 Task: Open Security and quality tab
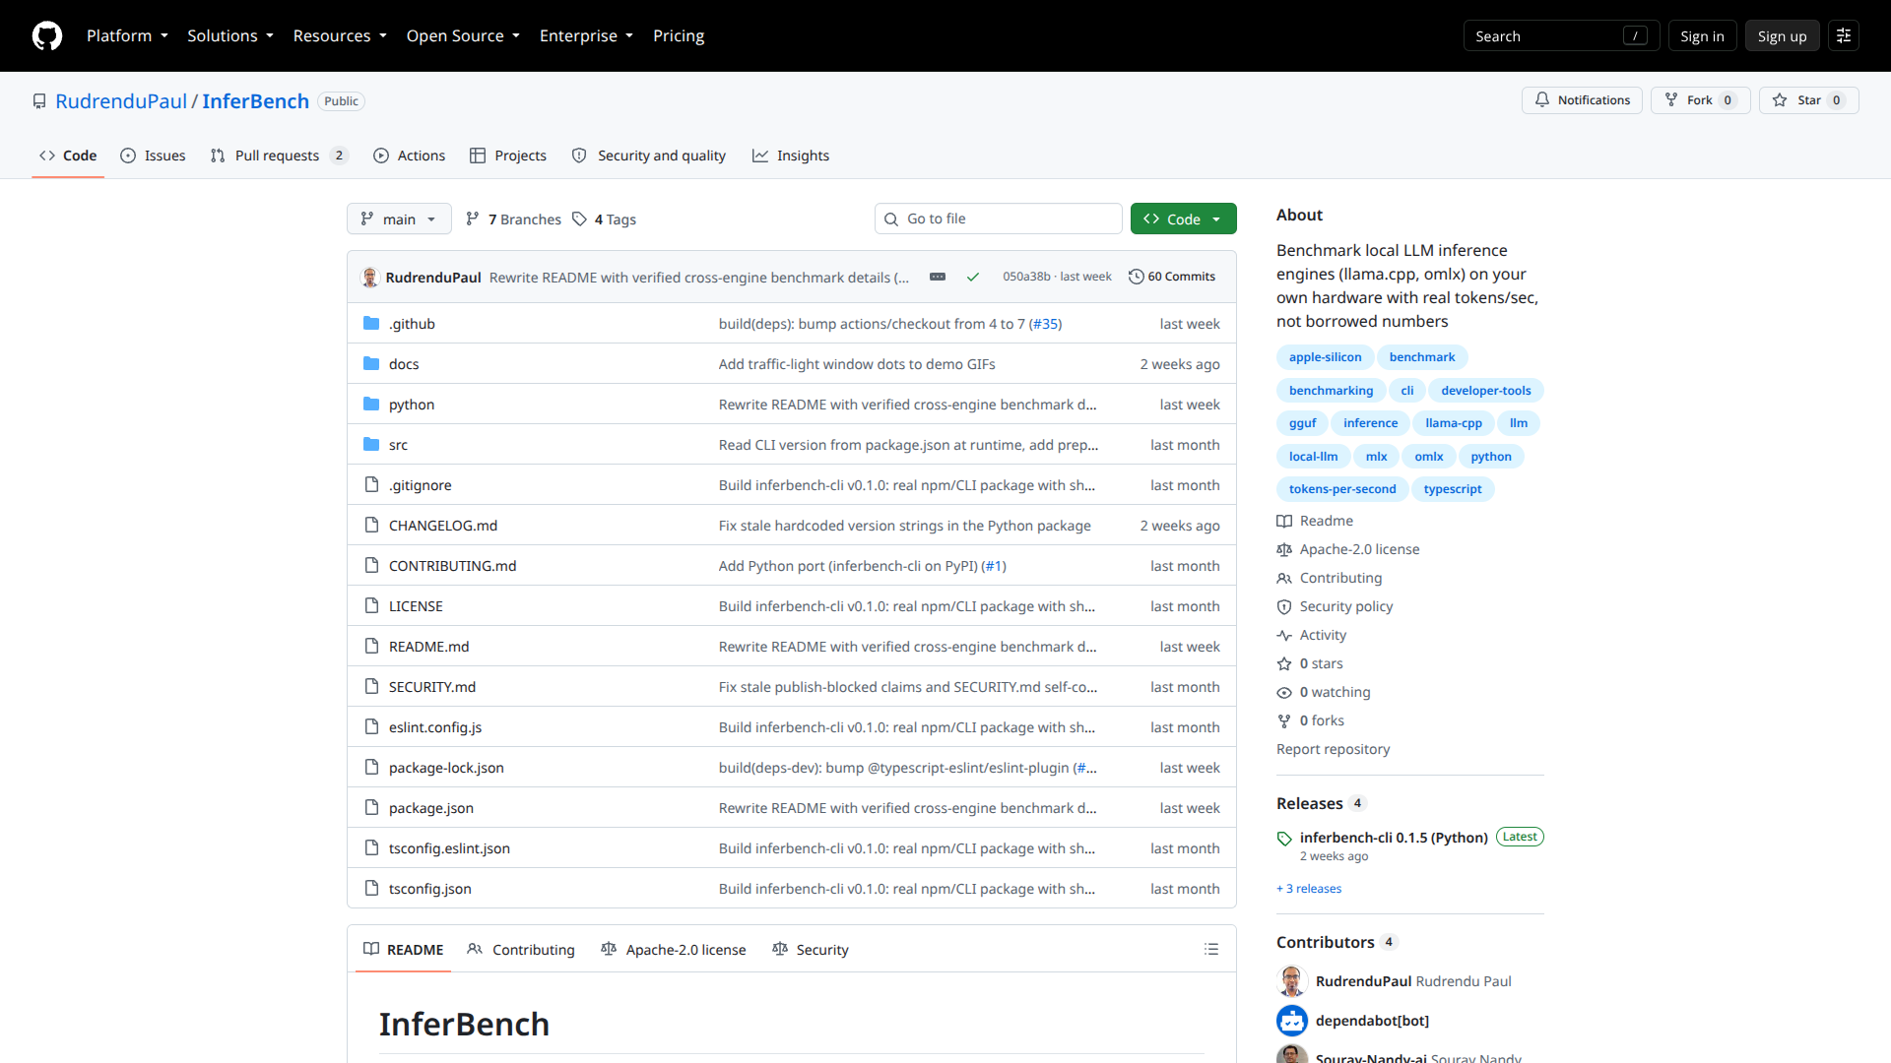pos(649,156)
